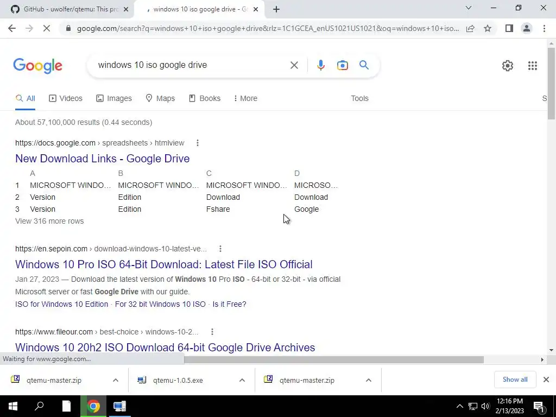Close the GitHub qtemu tab
Image resolution: width=556 pixels, height=417 pixels.
click(126, 10)
